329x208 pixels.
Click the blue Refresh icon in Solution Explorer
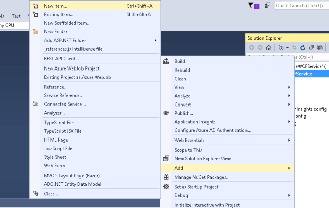[303, 48]
